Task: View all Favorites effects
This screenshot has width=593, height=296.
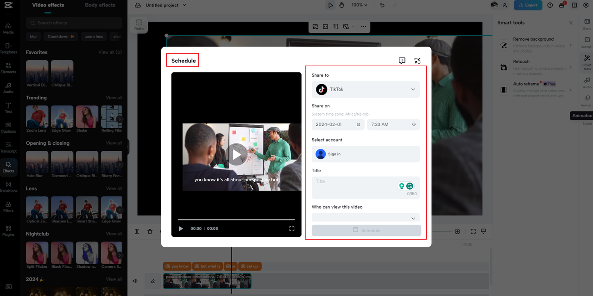Action: pyautogui.click(x=110, y=52)
